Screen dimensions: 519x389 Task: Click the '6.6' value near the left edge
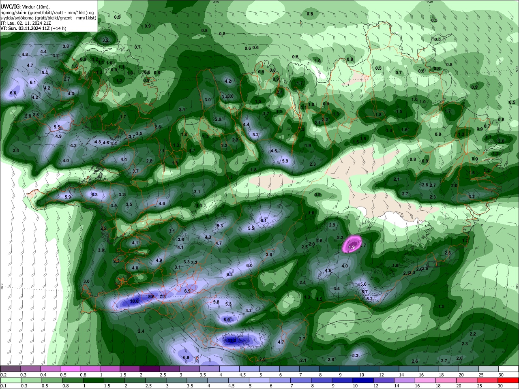point(13,93)
